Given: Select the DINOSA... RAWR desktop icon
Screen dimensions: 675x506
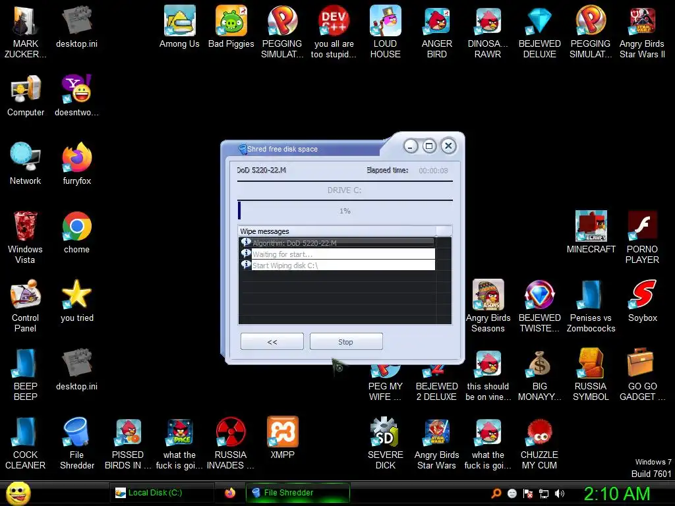Looking at the screenshot, I should [x=488, y=32].
